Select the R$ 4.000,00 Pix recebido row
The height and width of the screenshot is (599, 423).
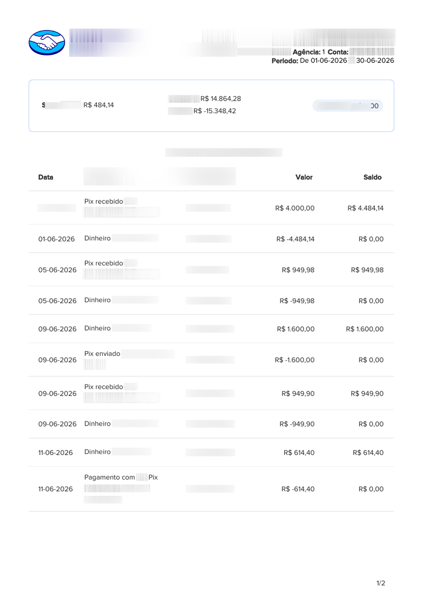[211, 208]
